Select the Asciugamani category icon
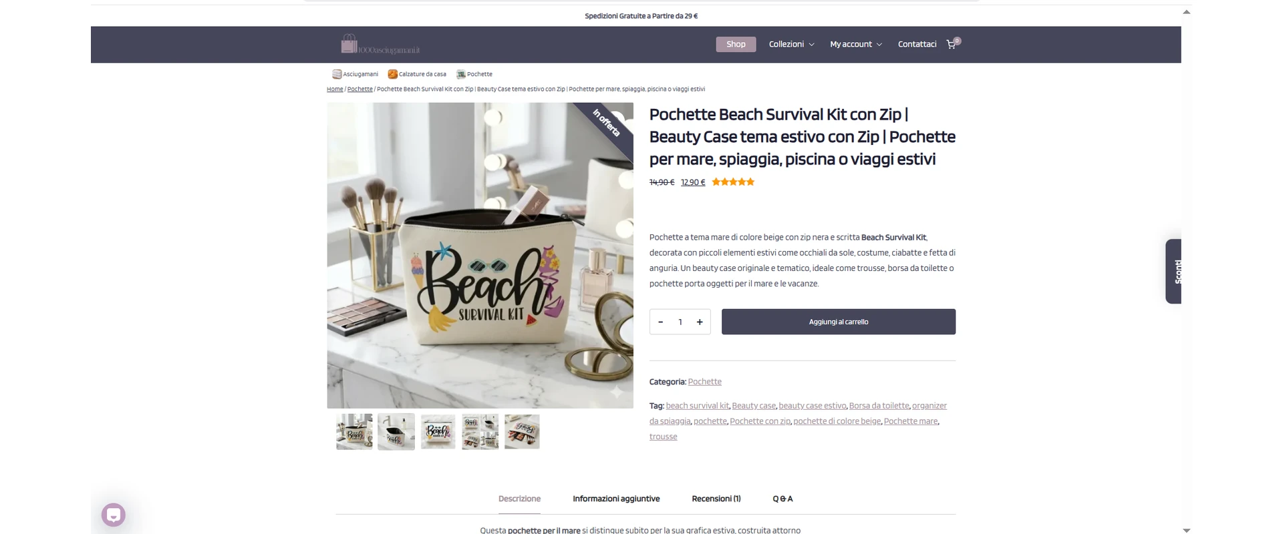Viewport: 1283px width, 534px height. click(337, 74)
